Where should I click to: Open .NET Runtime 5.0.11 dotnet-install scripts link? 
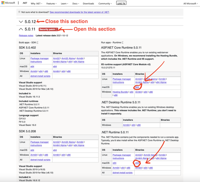pos(122,173)
